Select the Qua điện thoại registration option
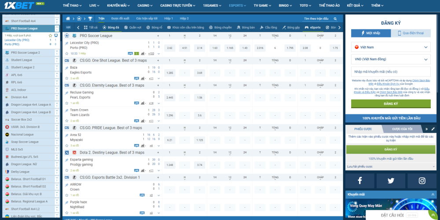Image resolution: width=440 pixels, height=220 pixels. click(x=411, y=33)
